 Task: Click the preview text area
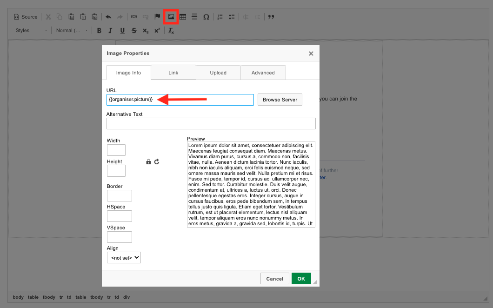(251, 184)
